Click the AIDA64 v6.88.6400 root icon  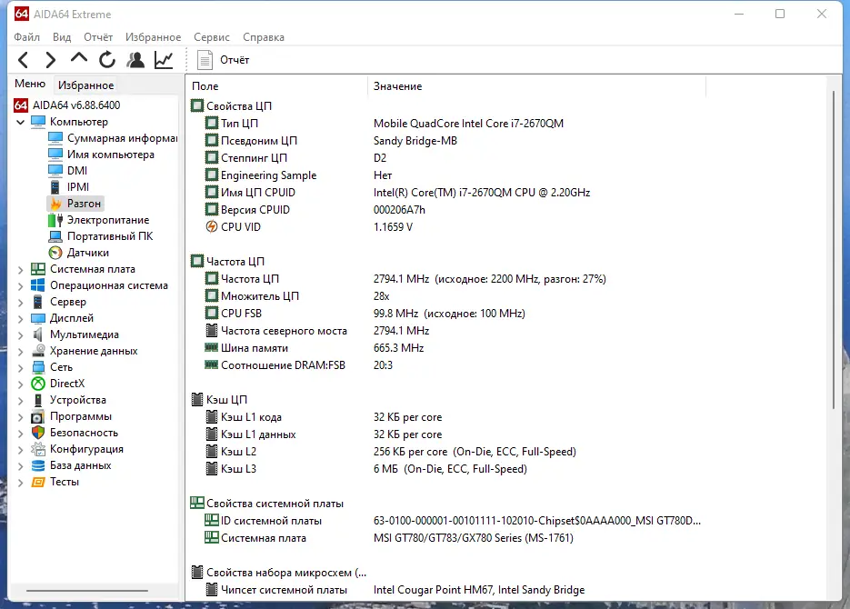click(21, 105)
